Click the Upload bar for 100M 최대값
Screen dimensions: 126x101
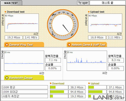(x=97, y=92)
